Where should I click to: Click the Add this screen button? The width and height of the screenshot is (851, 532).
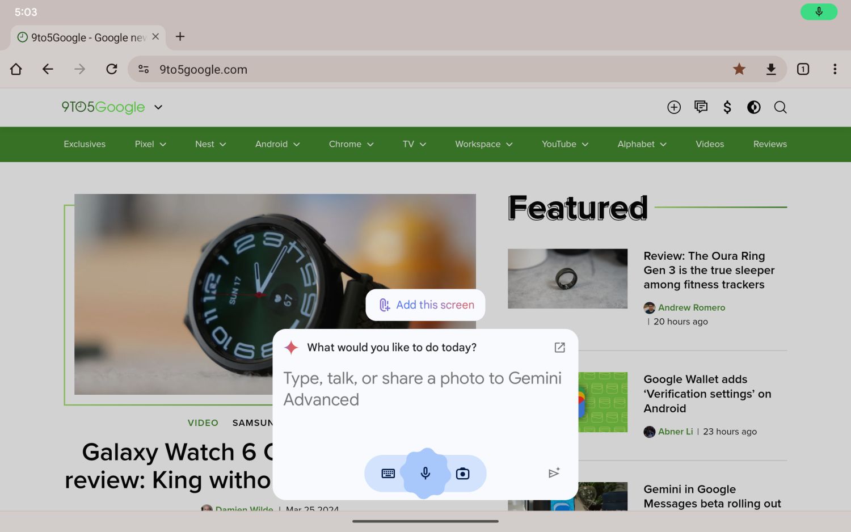coord(425,305)
